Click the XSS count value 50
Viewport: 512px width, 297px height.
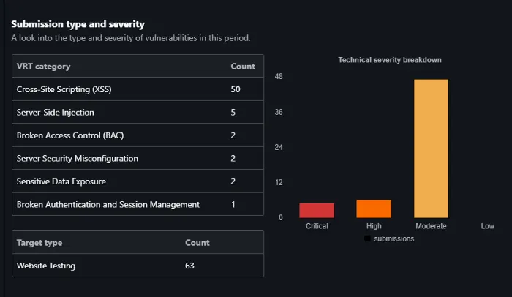point(236,89)
